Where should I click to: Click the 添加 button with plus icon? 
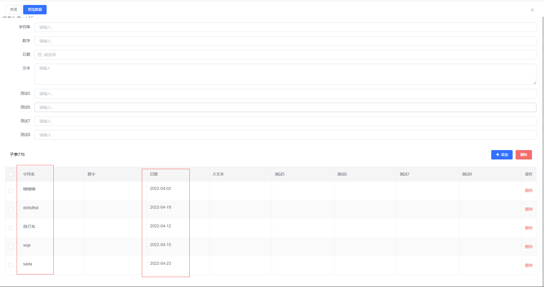coord(501,155)
